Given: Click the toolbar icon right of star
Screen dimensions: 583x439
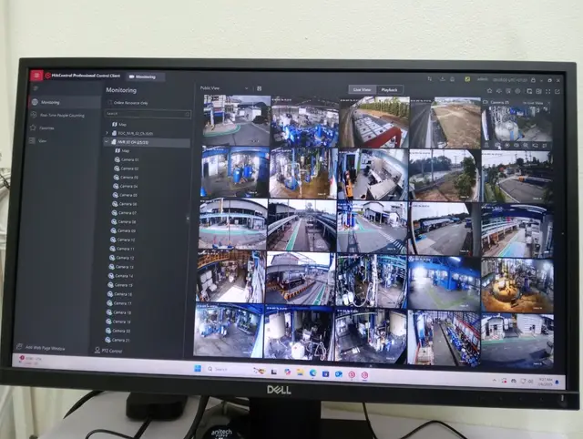Looking at the screenshot, I should tap(499, 91).
